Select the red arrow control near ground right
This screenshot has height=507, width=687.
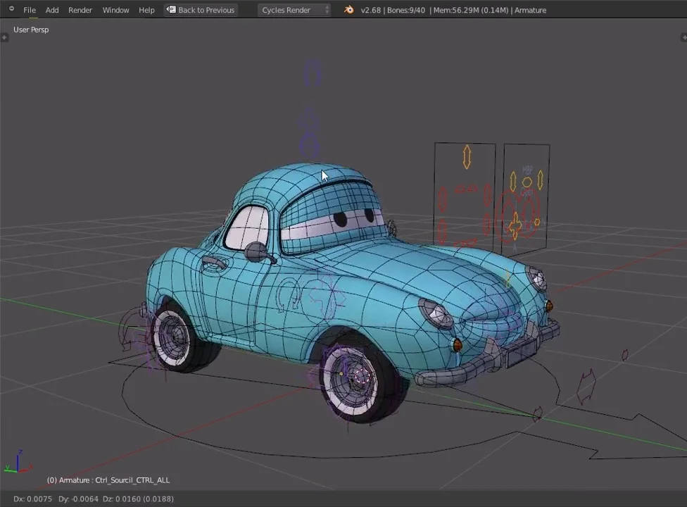(586, 386)
